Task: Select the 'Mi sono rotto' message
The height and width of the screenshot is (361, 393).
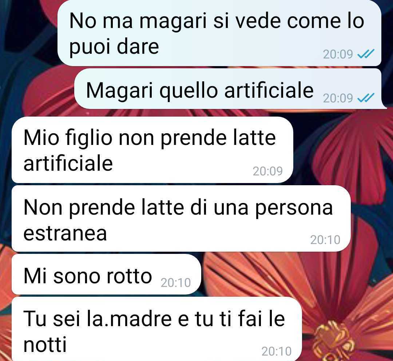Action: tap(106, 275)
